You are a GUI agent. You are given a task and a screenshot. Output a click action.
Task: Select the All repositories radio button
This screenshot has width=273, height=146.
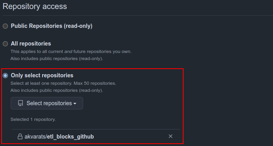(6, 44)
